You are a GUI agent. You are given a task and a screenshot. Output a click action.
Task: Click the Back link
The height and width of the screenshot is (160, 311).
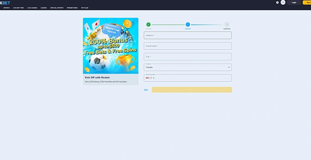click(146, 90)
